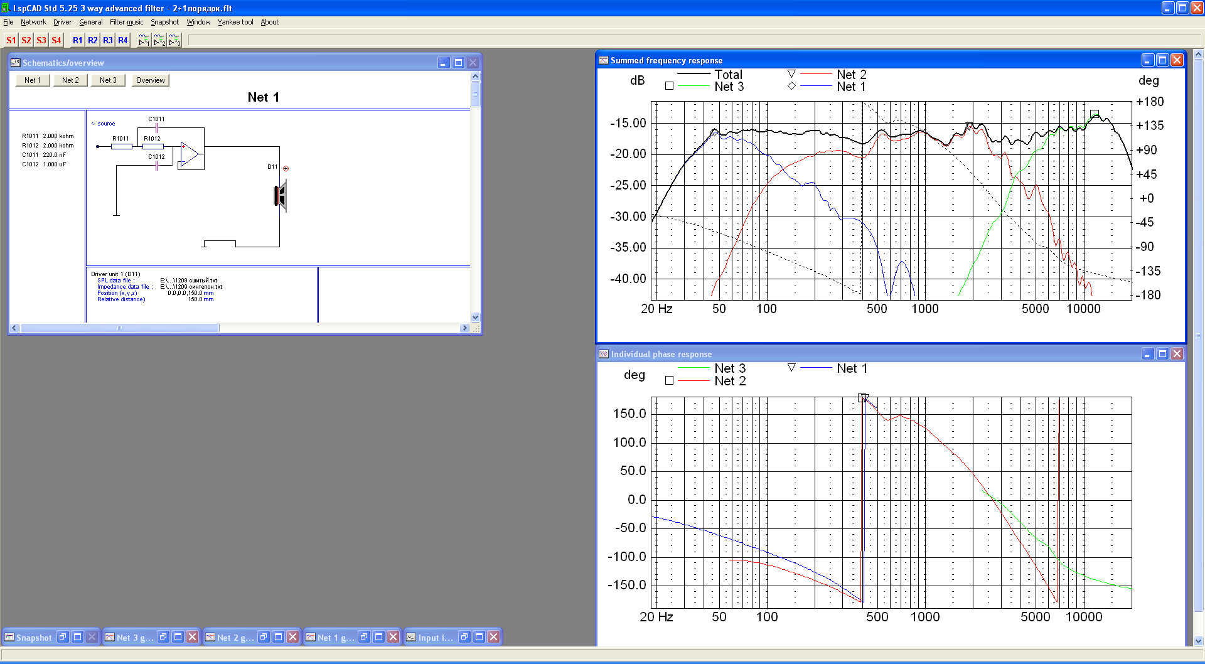Click the network 1 filter circuit icon
Screen dimensions: 1205x664
pos(144,40)
